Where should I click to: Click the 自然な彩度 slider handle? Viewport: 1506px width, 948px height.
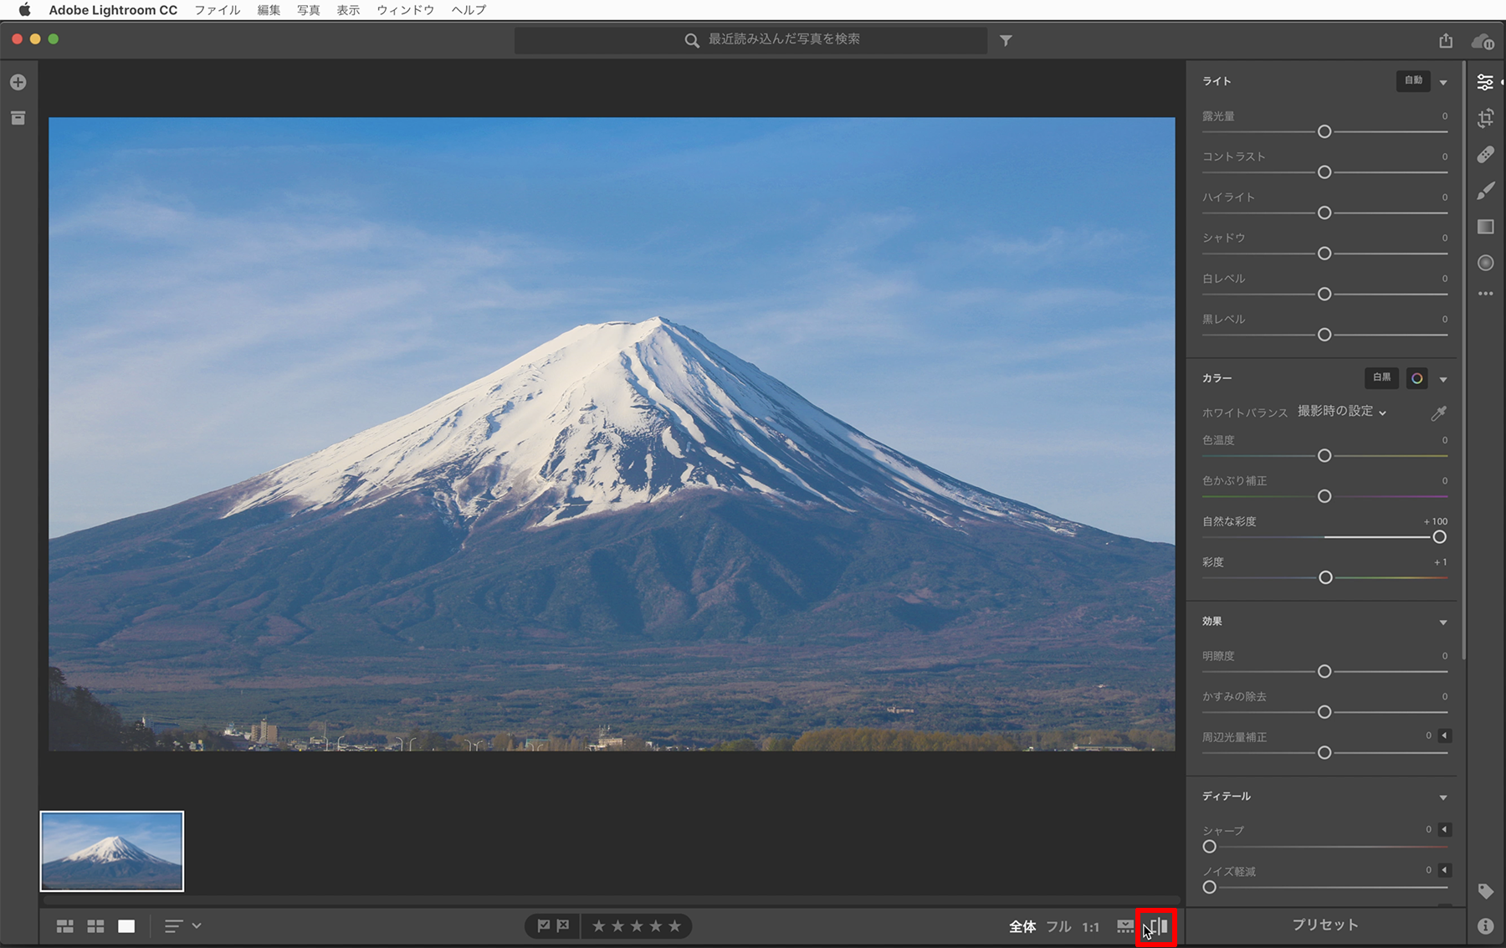pos(1439,537)
